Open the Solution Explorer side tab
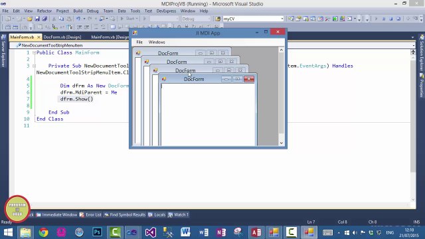 tap(422, 53)
